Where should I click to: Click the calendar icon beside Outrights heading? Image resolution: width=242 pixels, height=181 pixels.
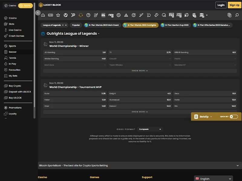(x=43, y=33)
